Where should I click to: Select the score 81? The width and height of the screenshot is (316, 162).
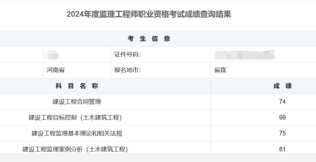pos(282,149)
